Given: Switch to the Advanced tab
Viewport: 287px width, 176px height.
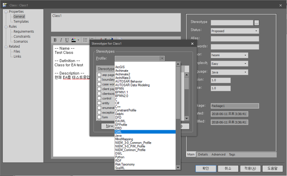Looking at the screenshot, I should click(x=219, y=155).
